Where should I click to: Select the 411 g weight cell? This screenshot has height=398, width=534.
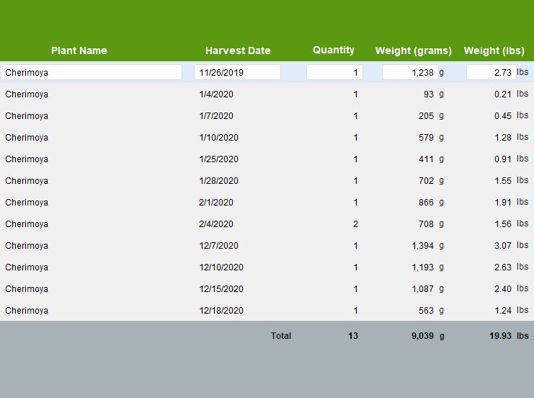click(426, 159)
